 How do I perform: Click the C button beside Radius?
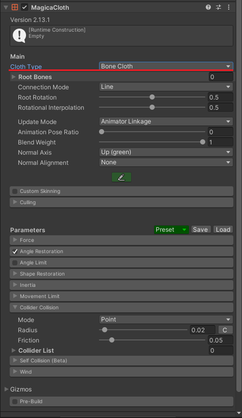[x=226, y=330]
